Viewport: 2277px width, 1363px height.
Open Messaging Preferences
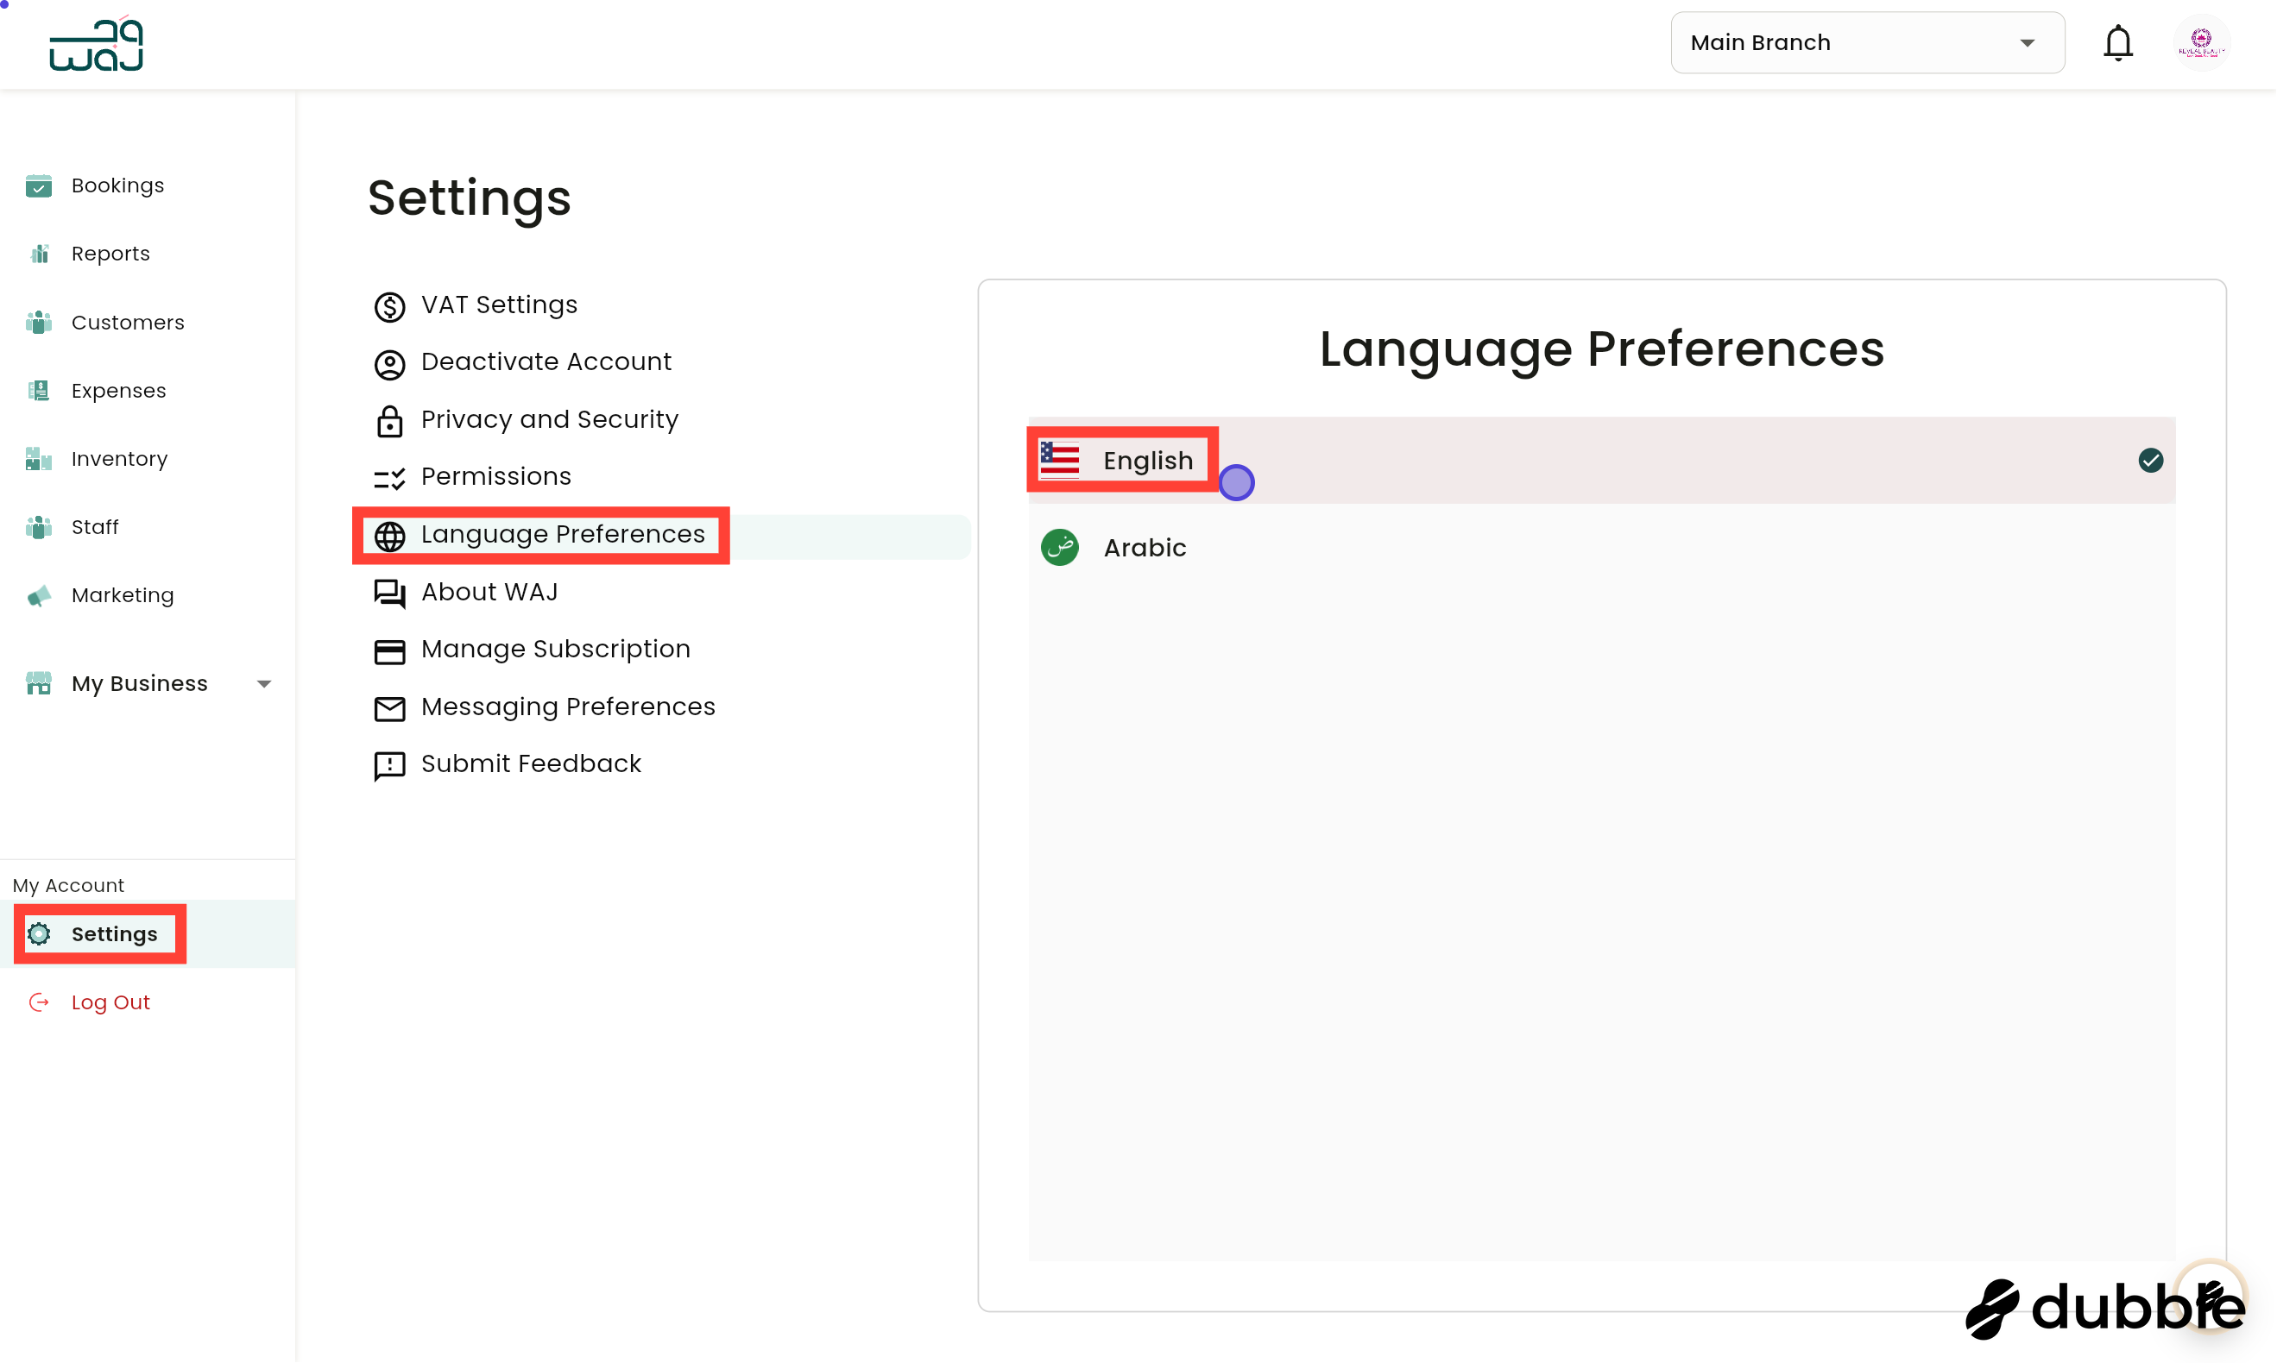point(568,706)
